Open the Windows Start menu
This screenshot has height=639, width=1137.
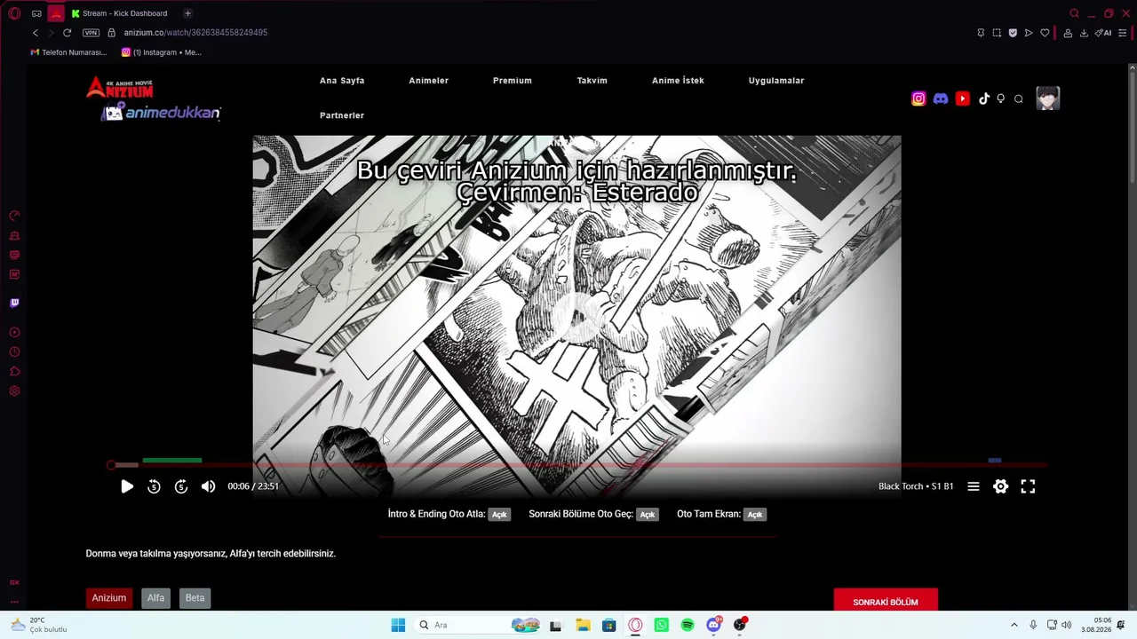pyautogui.click(x=398, y=625)
